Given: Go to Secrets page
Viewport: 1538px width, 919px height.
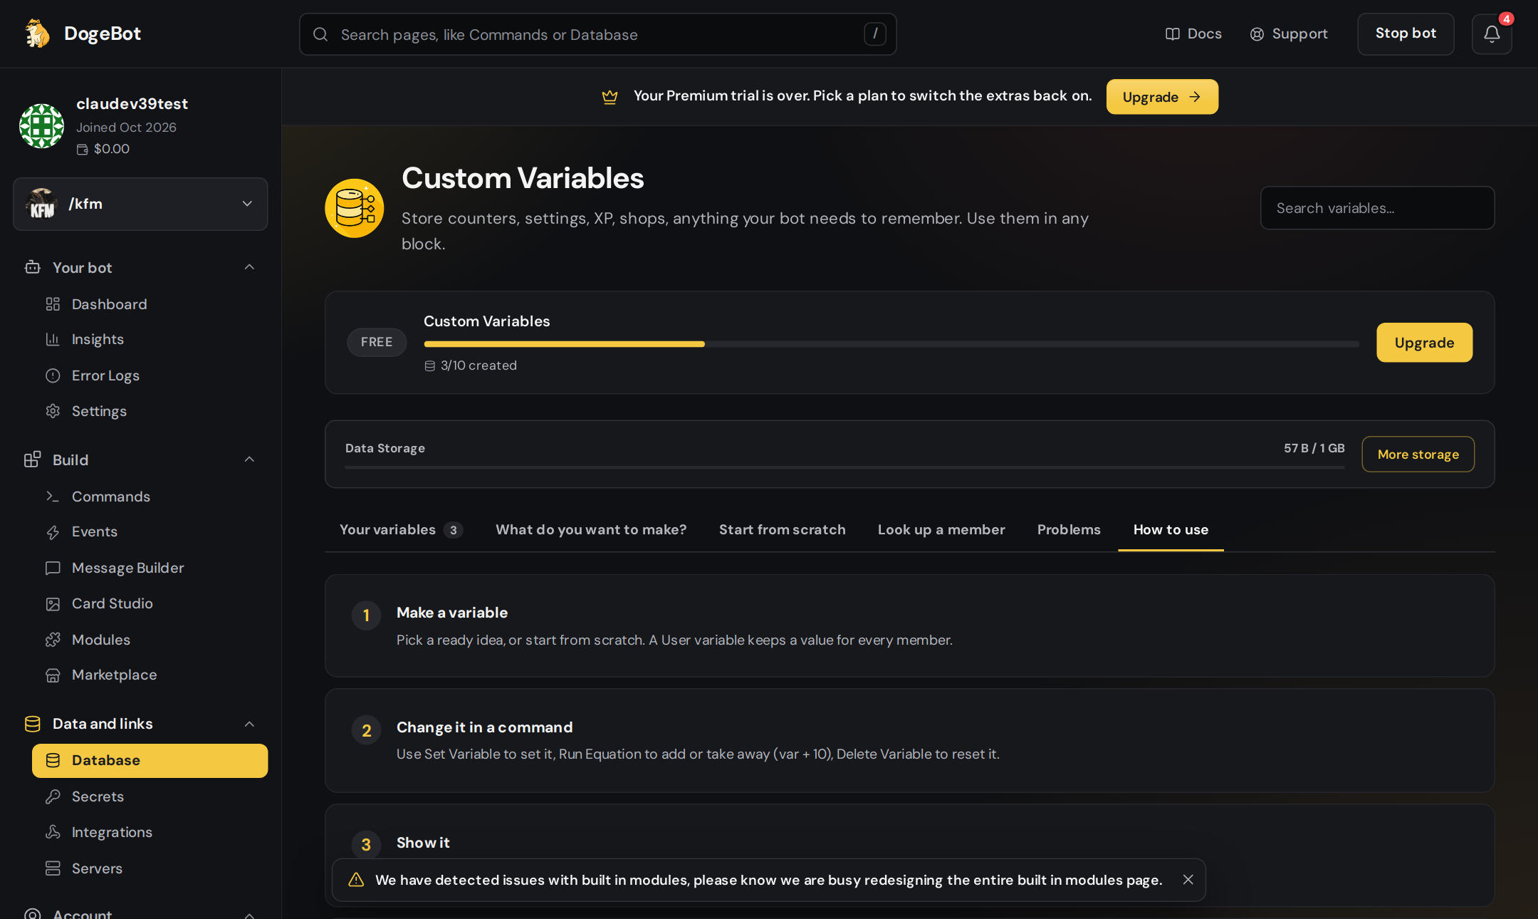Looking at the screenshot, I should pyautogui.click(x=150, y=796).
